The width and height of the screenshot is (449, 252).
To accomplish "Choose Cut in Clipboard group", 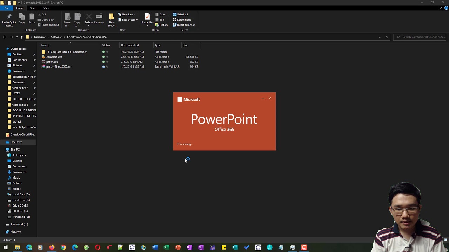I will point(41,14).
